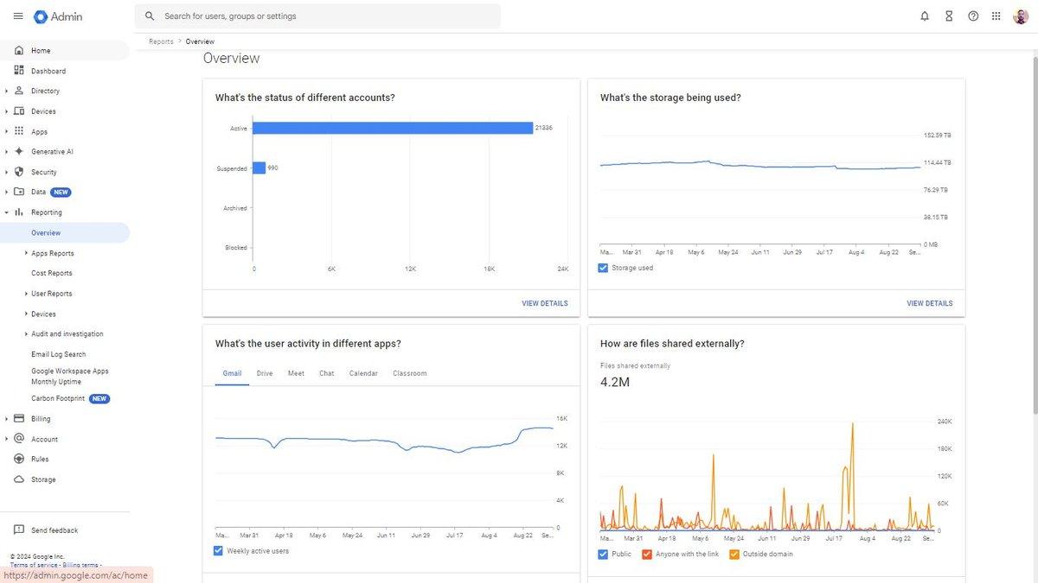Open the main hamburger menu
This screenshot has height=583, width=1038.
tap(18, 16)
